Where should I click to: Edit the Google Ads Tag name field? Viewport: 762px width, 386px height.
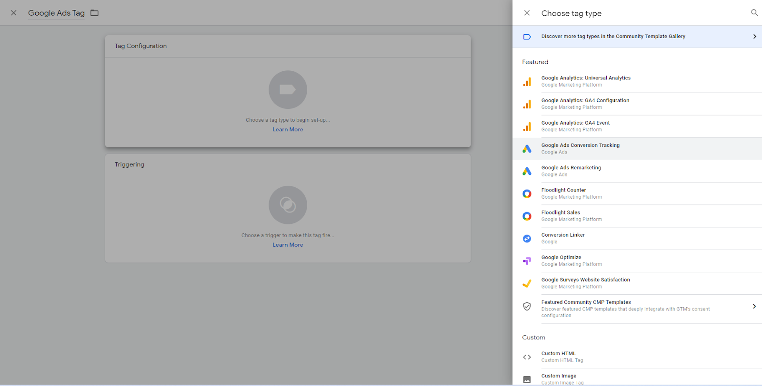click(56, 13)
